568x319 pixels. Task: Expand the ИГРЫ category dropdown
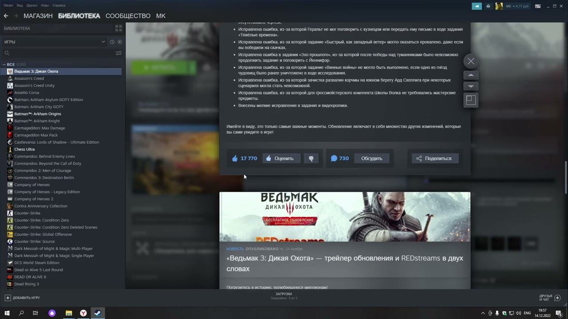point(103,42)
